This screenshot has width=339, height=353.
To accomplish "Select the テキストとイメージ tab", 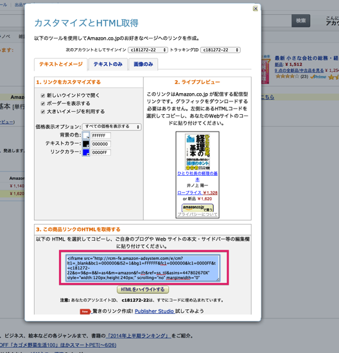I will 61,64.
